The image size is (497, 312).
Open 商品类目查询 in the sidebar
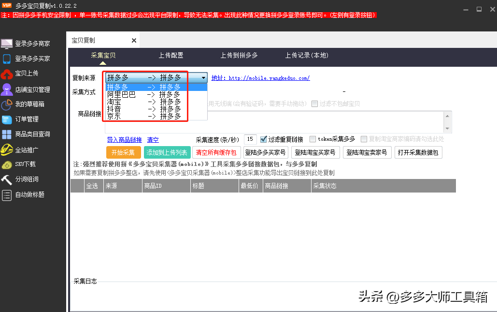[x=32, y=134]
